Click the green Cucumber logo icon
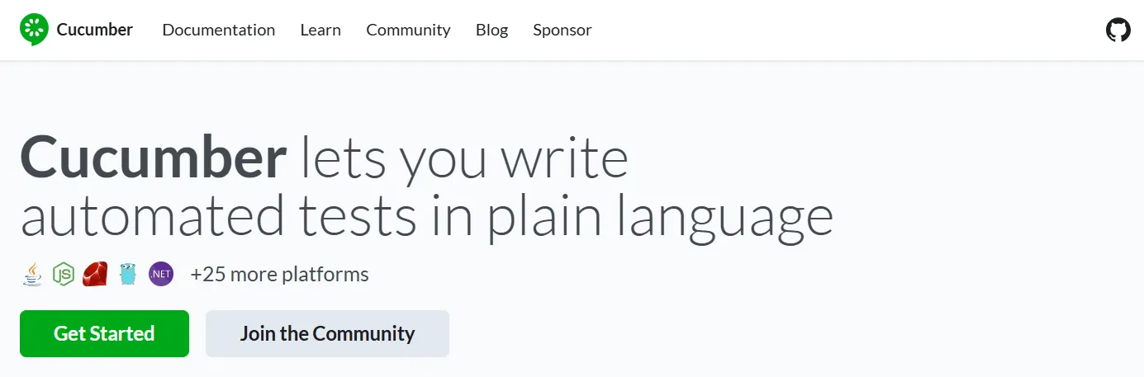Image resolution: width=1144 pixels, height=377 pixels. [35, 30]
